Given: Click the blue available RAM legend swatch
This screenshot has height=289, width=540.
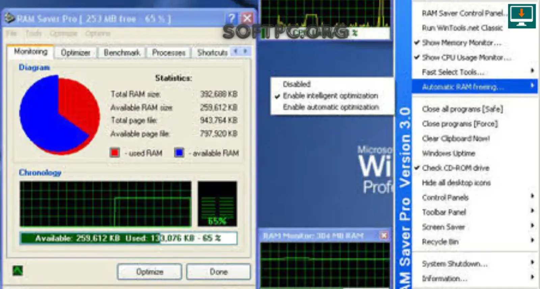Looking at the screenshot, I should (x=179, y=153).
